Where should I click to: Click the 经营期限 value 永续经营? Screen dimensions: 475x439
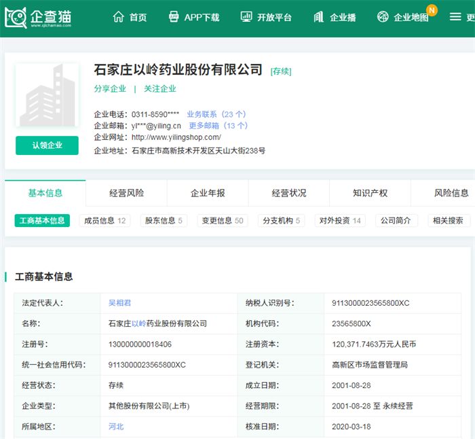coord(398,406)
